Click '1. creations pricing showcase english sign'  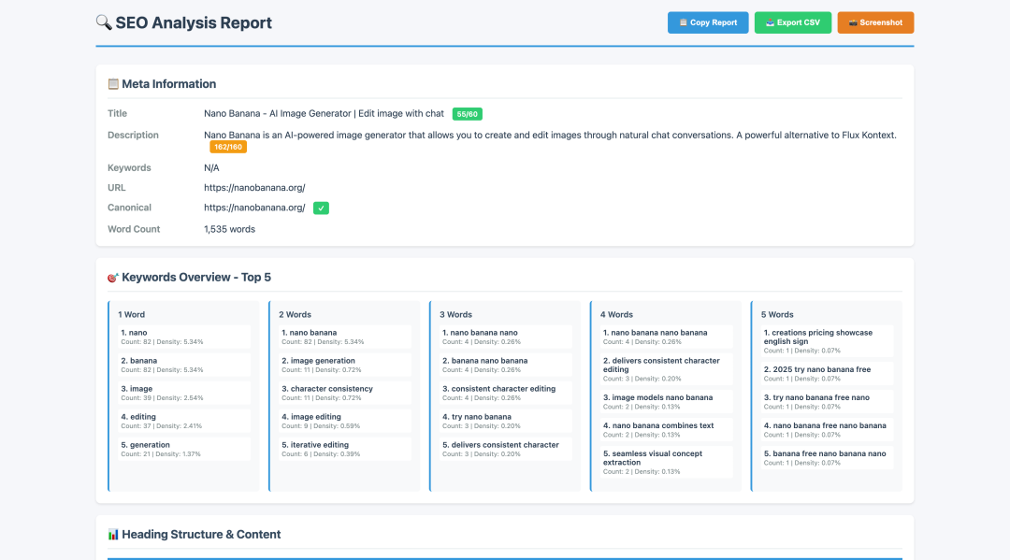[827, 341]
